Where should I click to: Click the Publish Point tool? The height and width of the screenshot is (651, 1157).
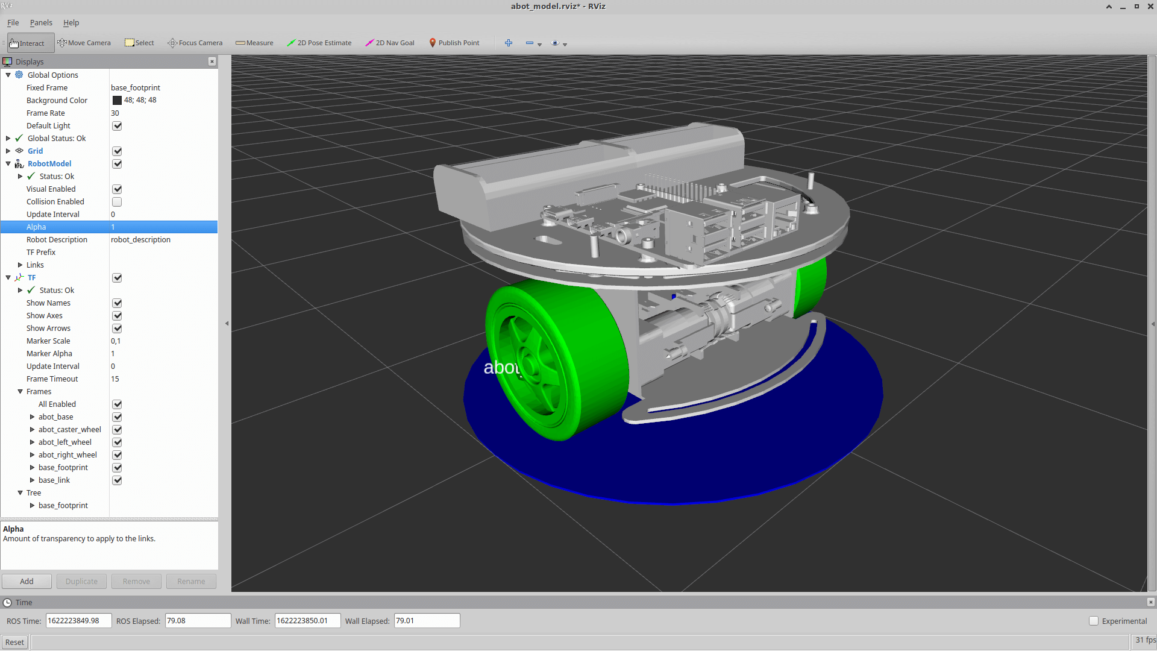pyautogui.click(x=454, y=43)
